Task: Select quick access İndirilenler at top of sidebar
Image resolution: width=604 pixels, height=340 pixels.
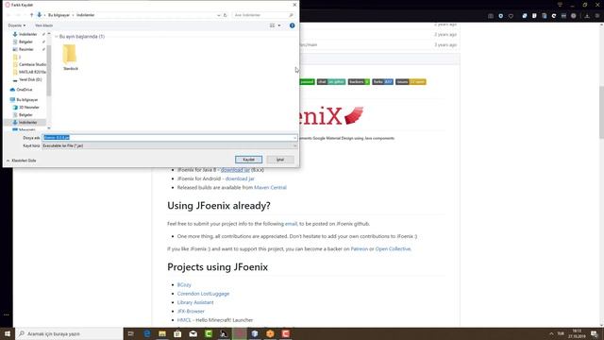Action: [28, 34]
